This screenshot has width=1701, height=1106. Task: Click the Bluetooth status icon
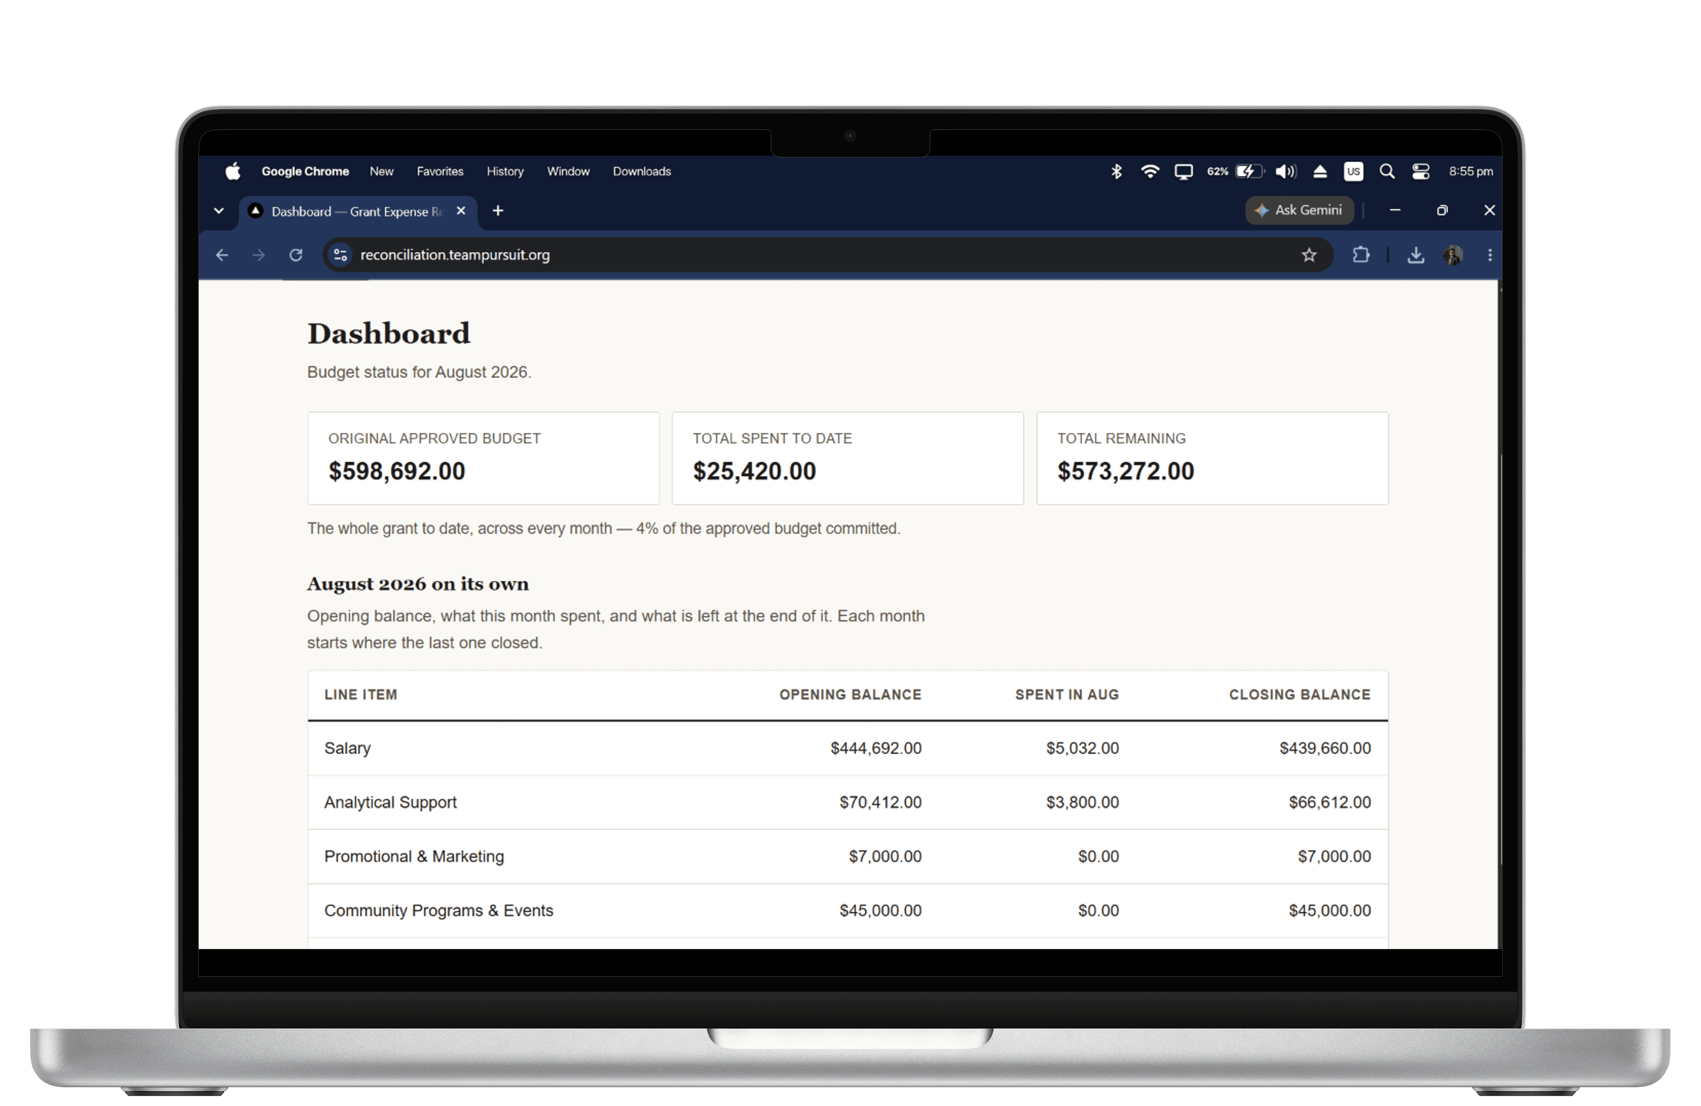[1116, 171]
